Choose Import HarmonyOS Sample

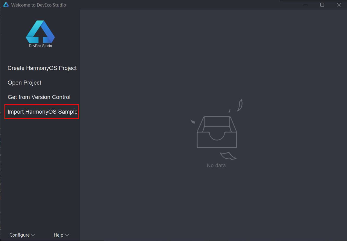click(x=42, y=112)
